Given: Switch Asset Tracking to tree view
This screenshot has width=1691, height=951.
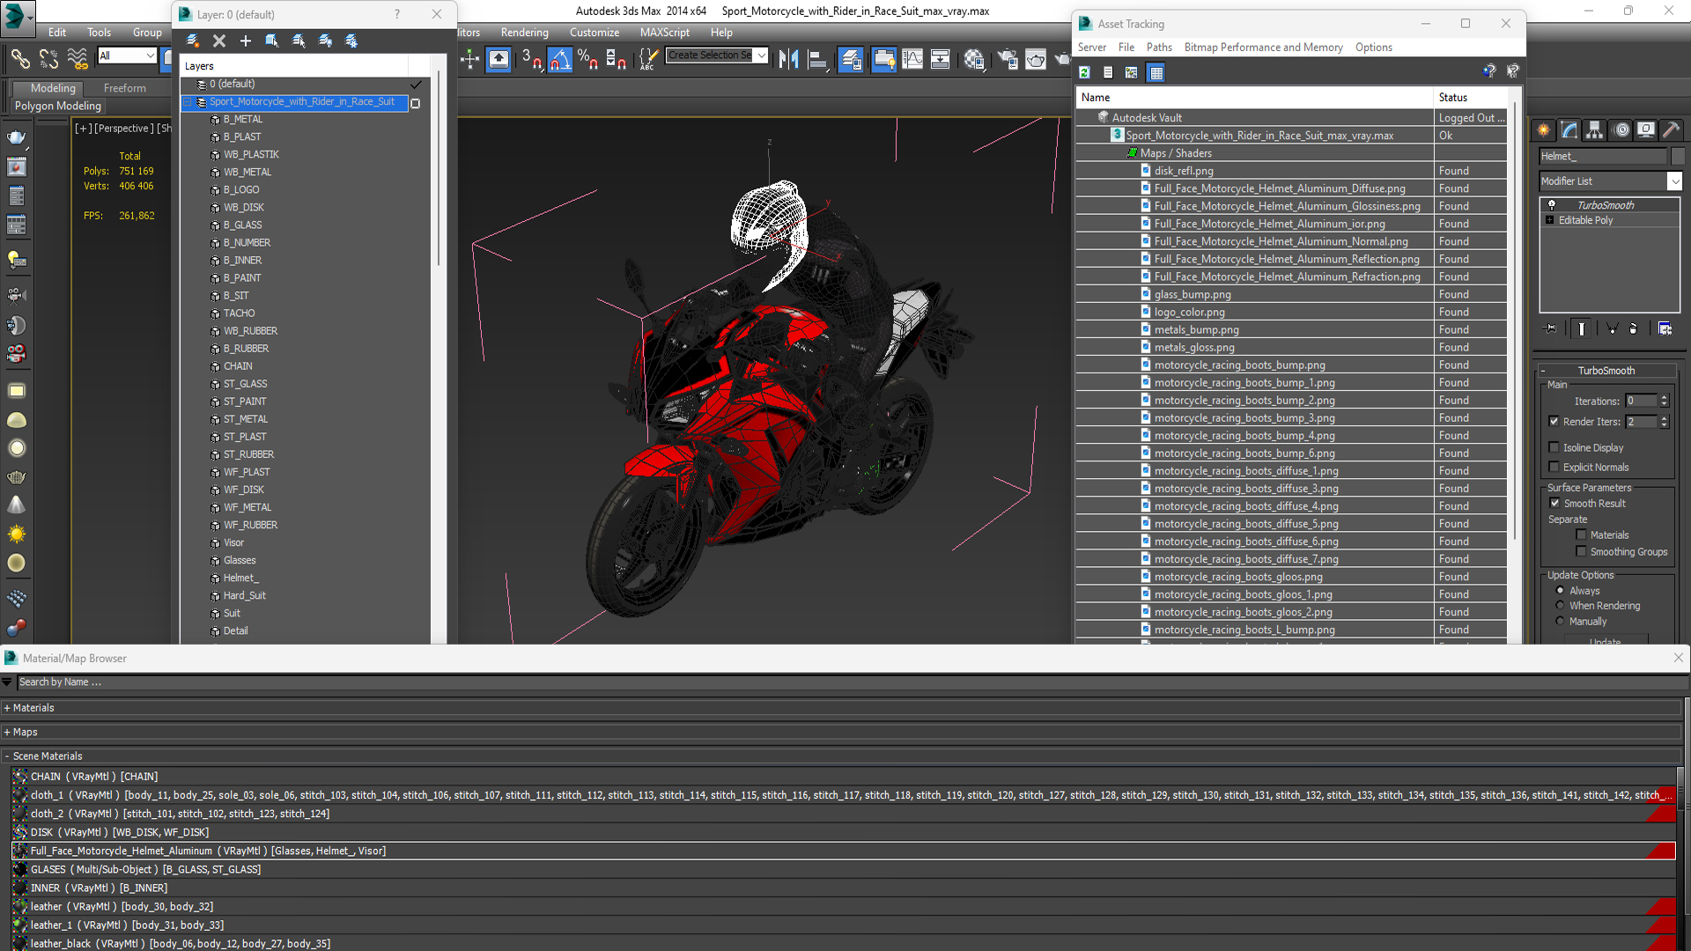Looking at the screenshot, I should pyautogui.click(x=1132, y=72).
